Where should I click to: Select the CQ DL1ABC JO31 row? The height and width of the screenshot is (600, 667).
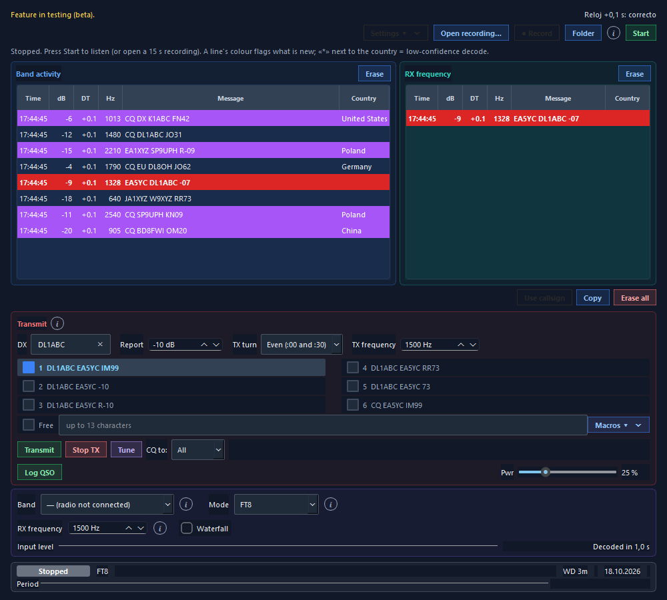pos(203,135)
